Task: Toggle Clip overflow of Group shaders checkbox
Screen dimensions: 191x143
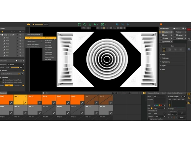Action: coord(1,83)
